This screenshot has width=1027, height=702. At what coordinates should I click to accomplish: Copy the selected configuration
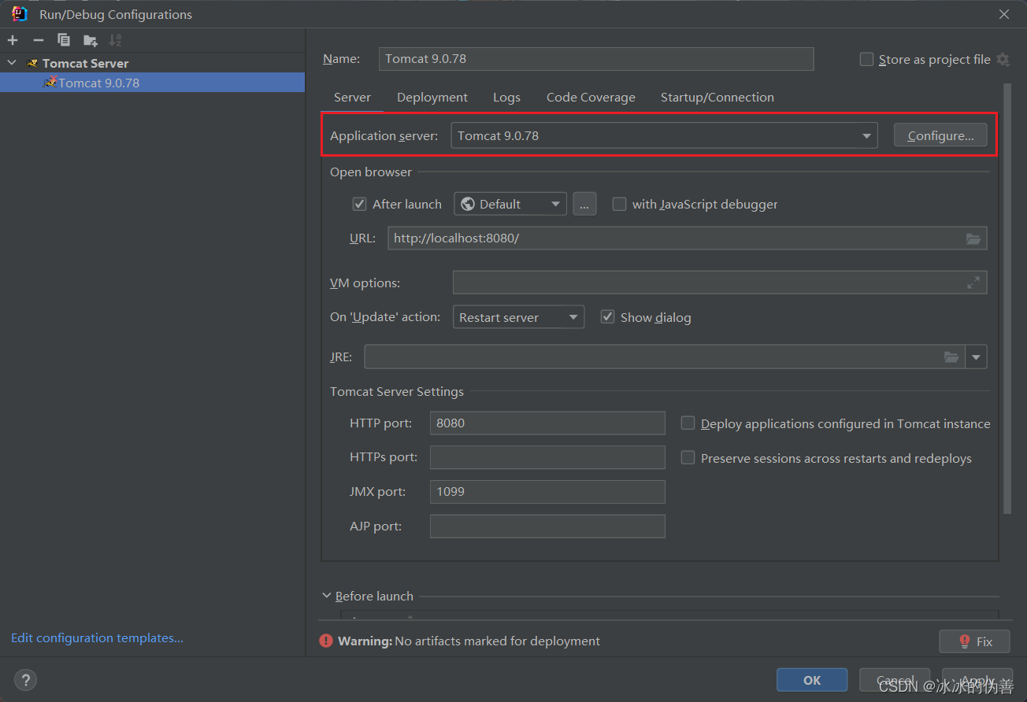64,40
